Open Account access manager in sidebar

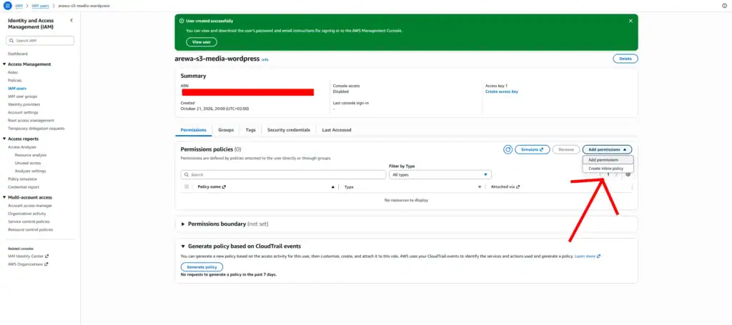click(x=30, y=206)
